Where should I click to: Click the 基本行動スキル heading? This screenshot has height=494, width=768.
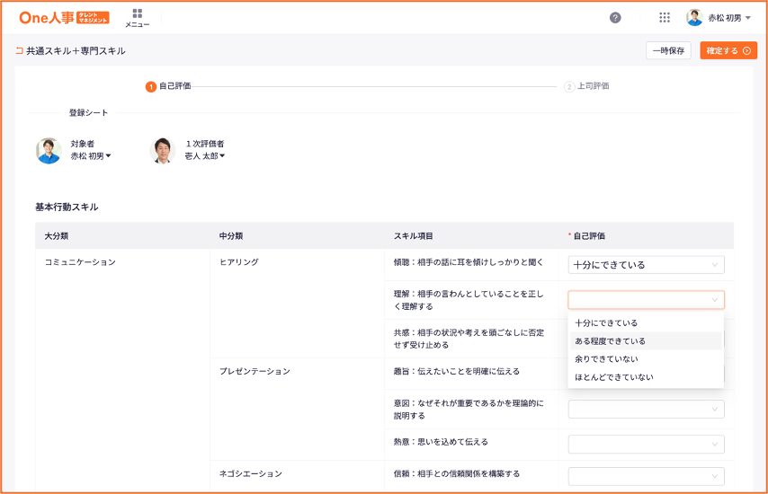[67, 207]
